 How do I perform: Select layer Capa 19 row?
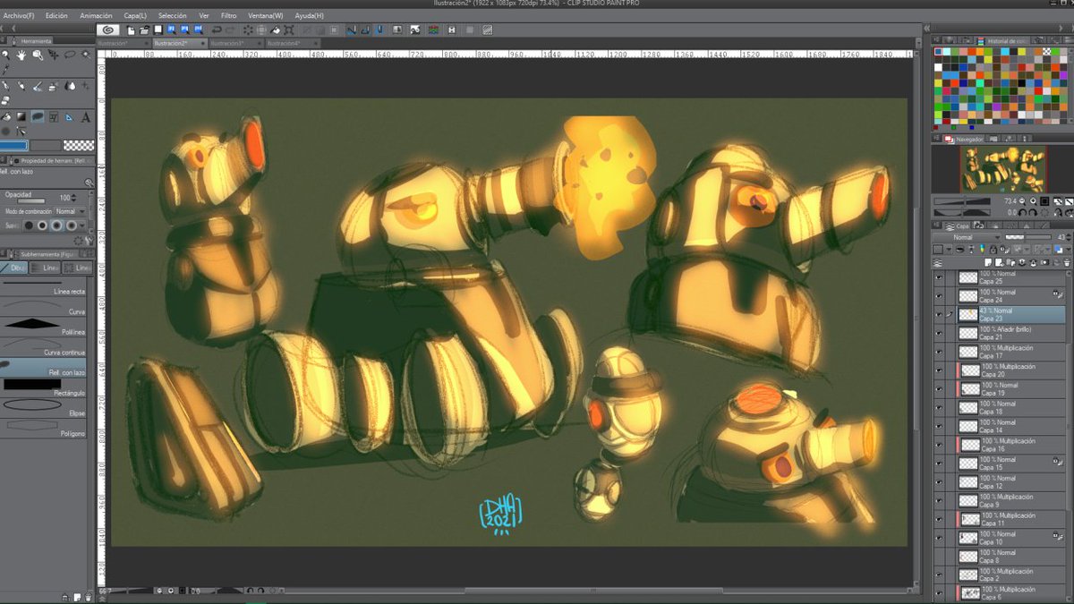tap(1010, 389)
